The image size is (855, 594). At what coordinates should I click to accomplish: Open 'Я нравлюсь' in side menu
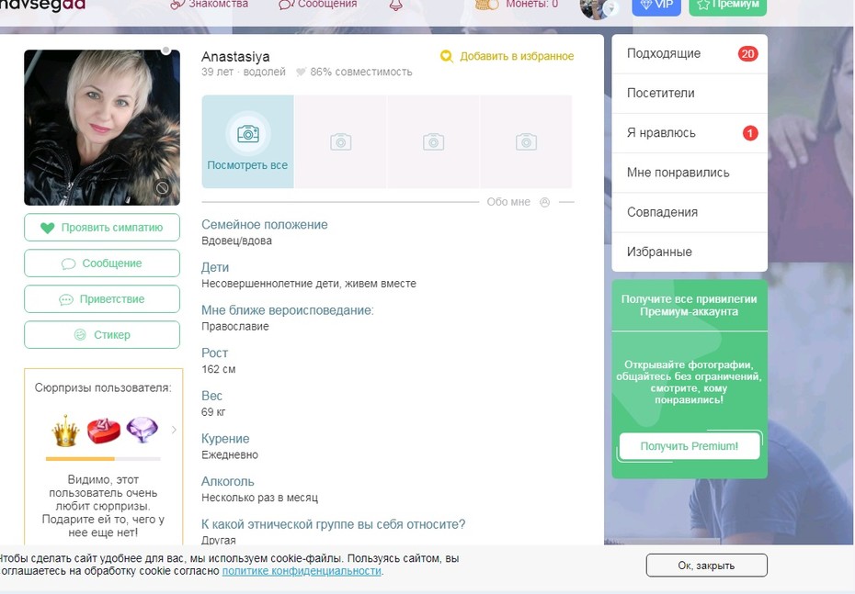coord(690,133)
